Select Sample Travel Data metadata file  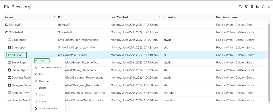(20, 93)
